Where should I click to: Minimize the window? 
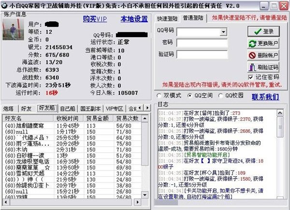[264, 6]
